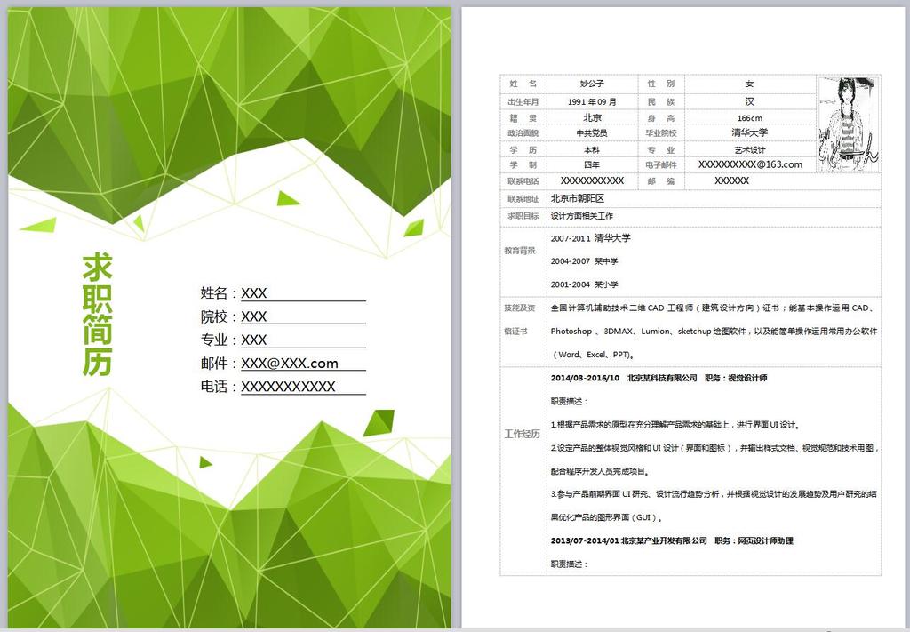Click the first 职责描述 under 视觉设计师
Screen dimensions: 910x632
569,401
